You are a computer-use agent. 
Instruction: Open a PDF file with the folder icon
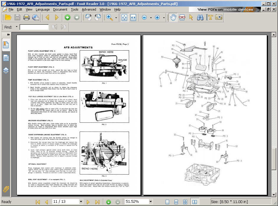[8, 17]
